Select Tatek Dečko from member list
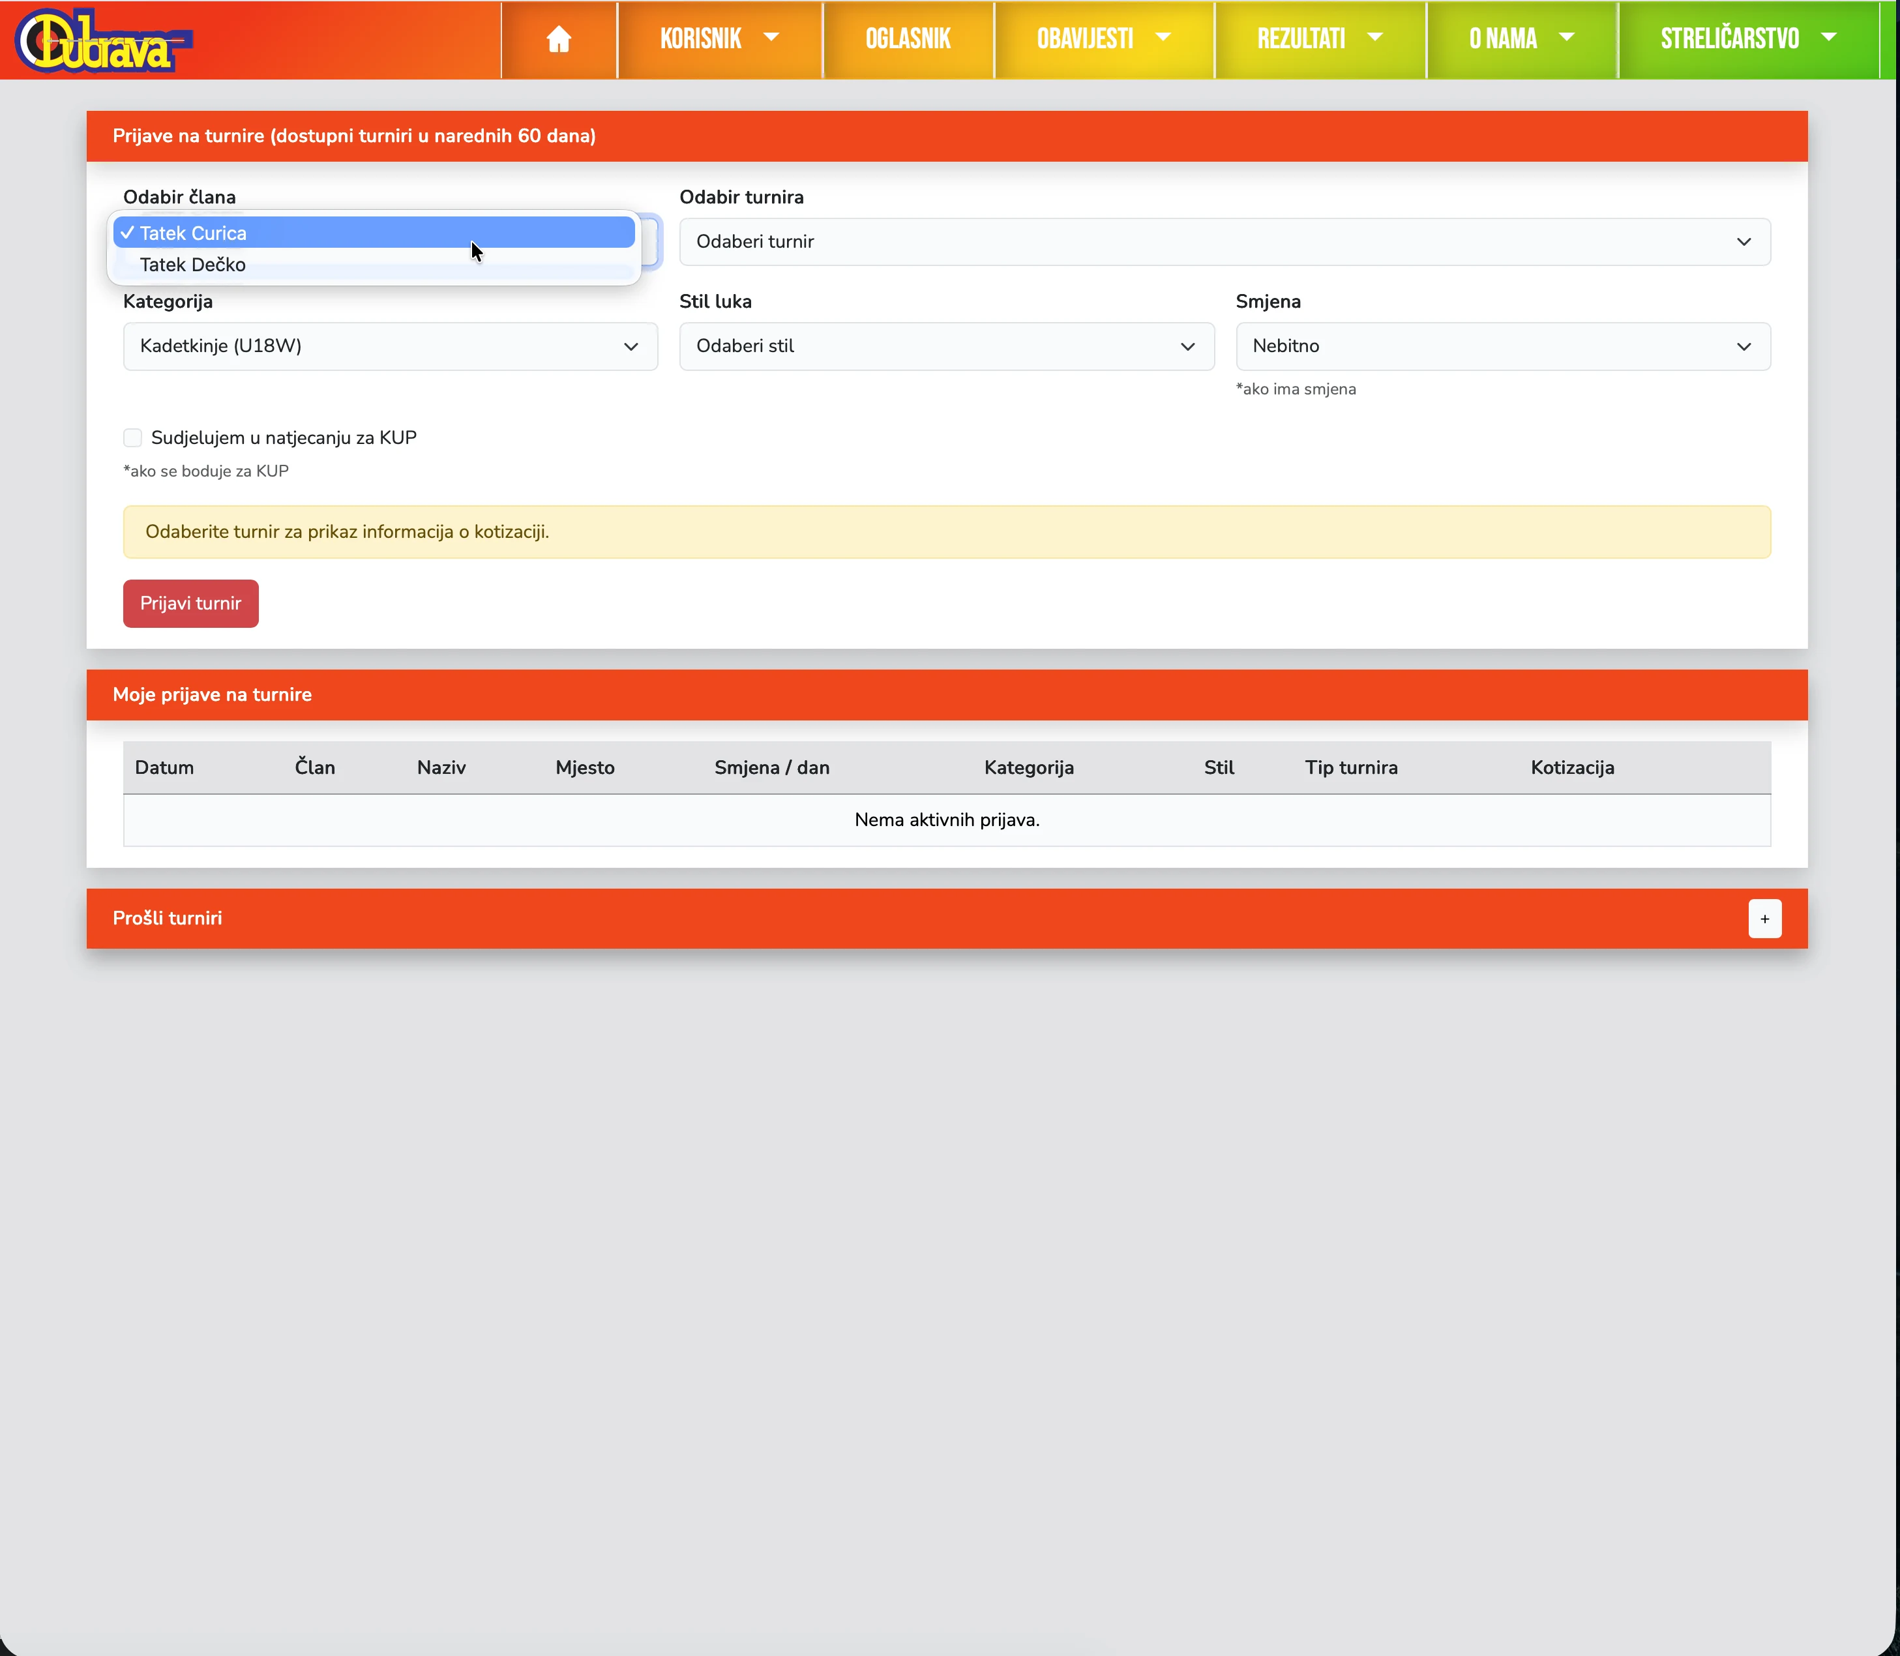This screenshot has height=1656, width=1900. (192, 265)
